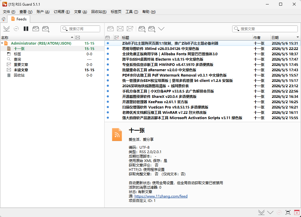Screen dimensions: 301x217
Task: Open envelope dropdown beside the down-chevron icon
Action: point(152,29)
